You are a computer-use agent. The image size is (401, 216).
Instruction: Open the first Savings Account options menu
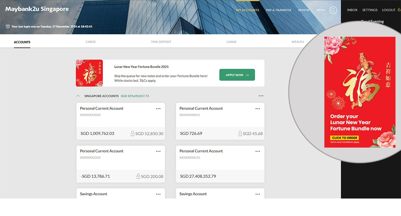158,194
